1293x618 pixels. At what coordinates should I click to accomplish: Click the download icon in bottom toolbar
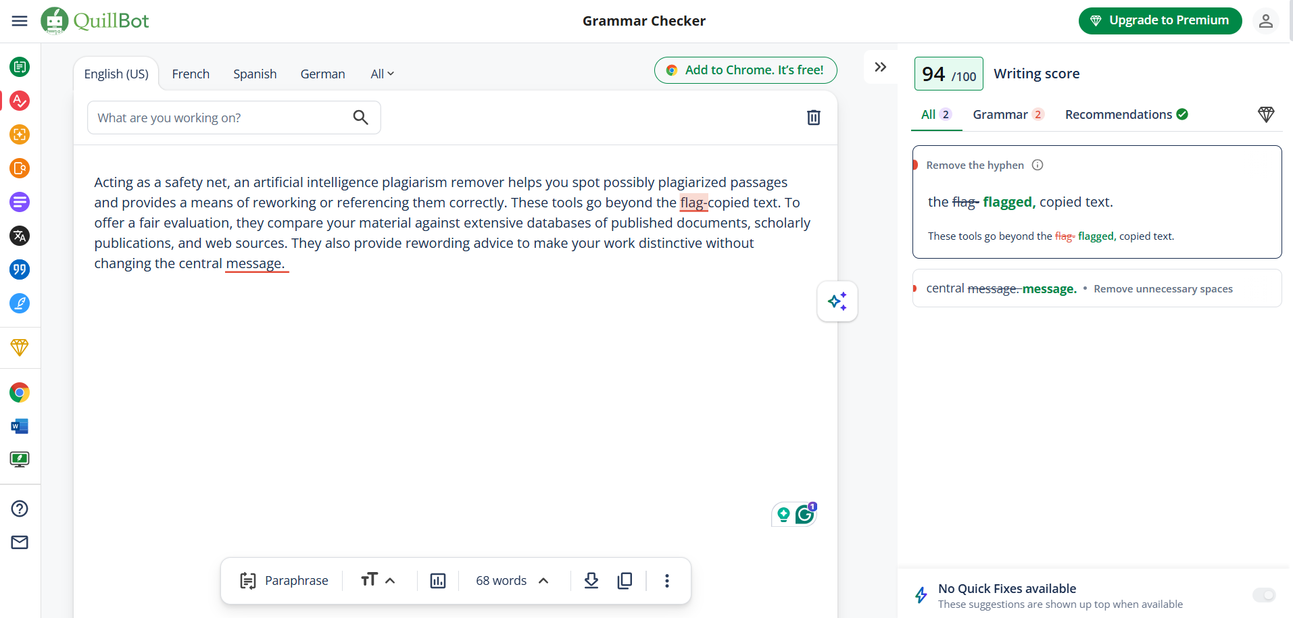click(x=591, y=580)
